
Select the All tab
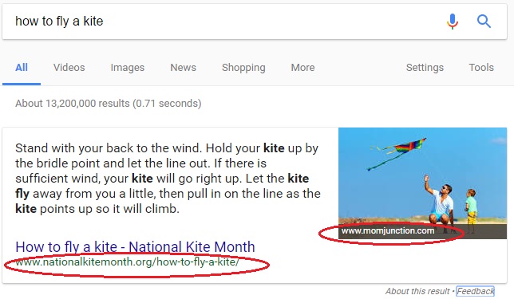[x=22, y=68]
